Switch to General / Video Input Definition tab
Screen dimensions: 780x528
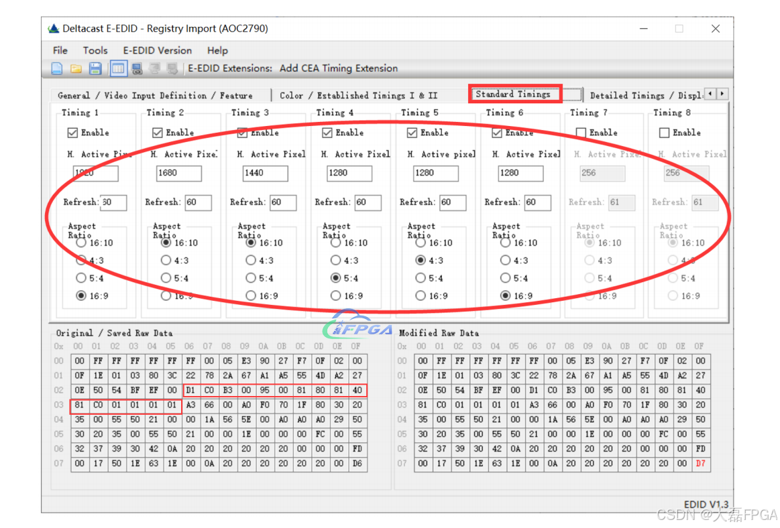(155, 95)
